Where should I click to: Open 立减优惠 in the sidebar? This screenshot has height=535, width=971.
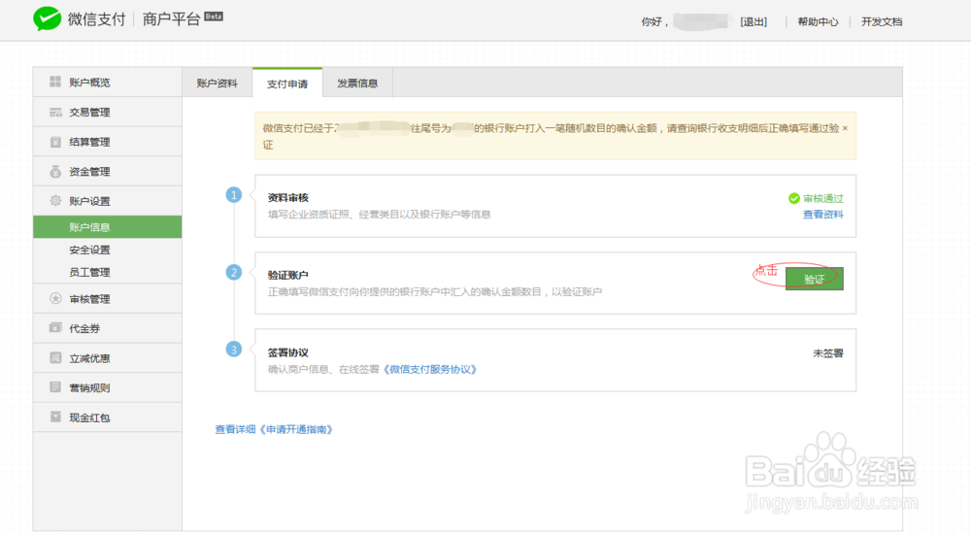[x=107, y=358]
